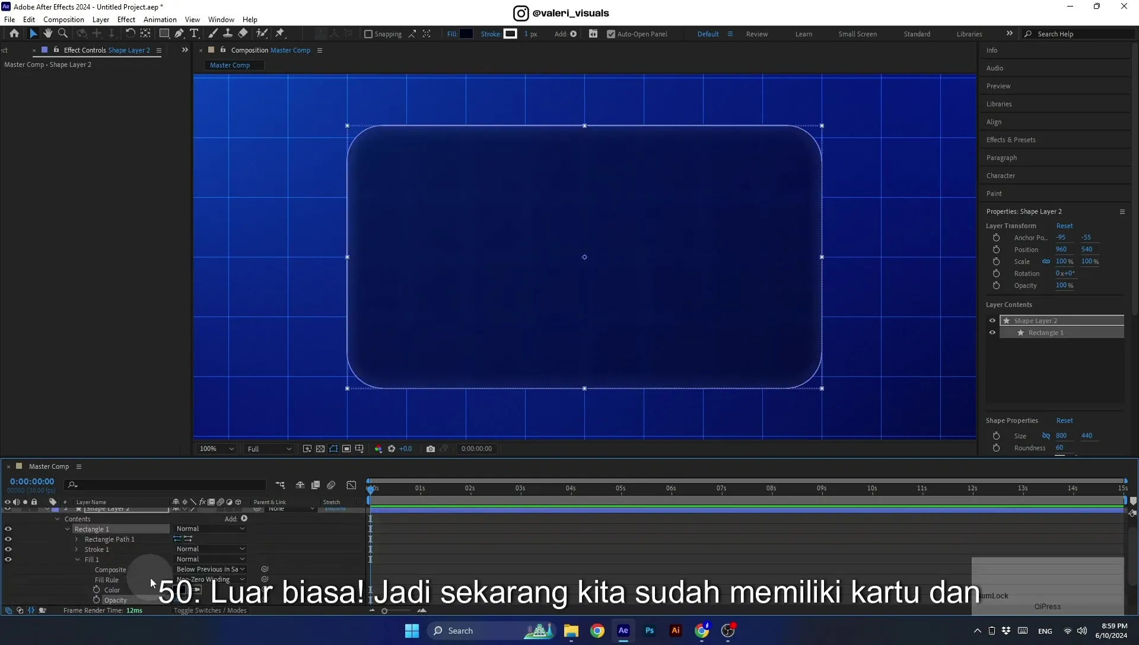Open Rectangle 1 Normal blend mode dropdown
This screenshot has width=1139, height=645.
[210, 529]
